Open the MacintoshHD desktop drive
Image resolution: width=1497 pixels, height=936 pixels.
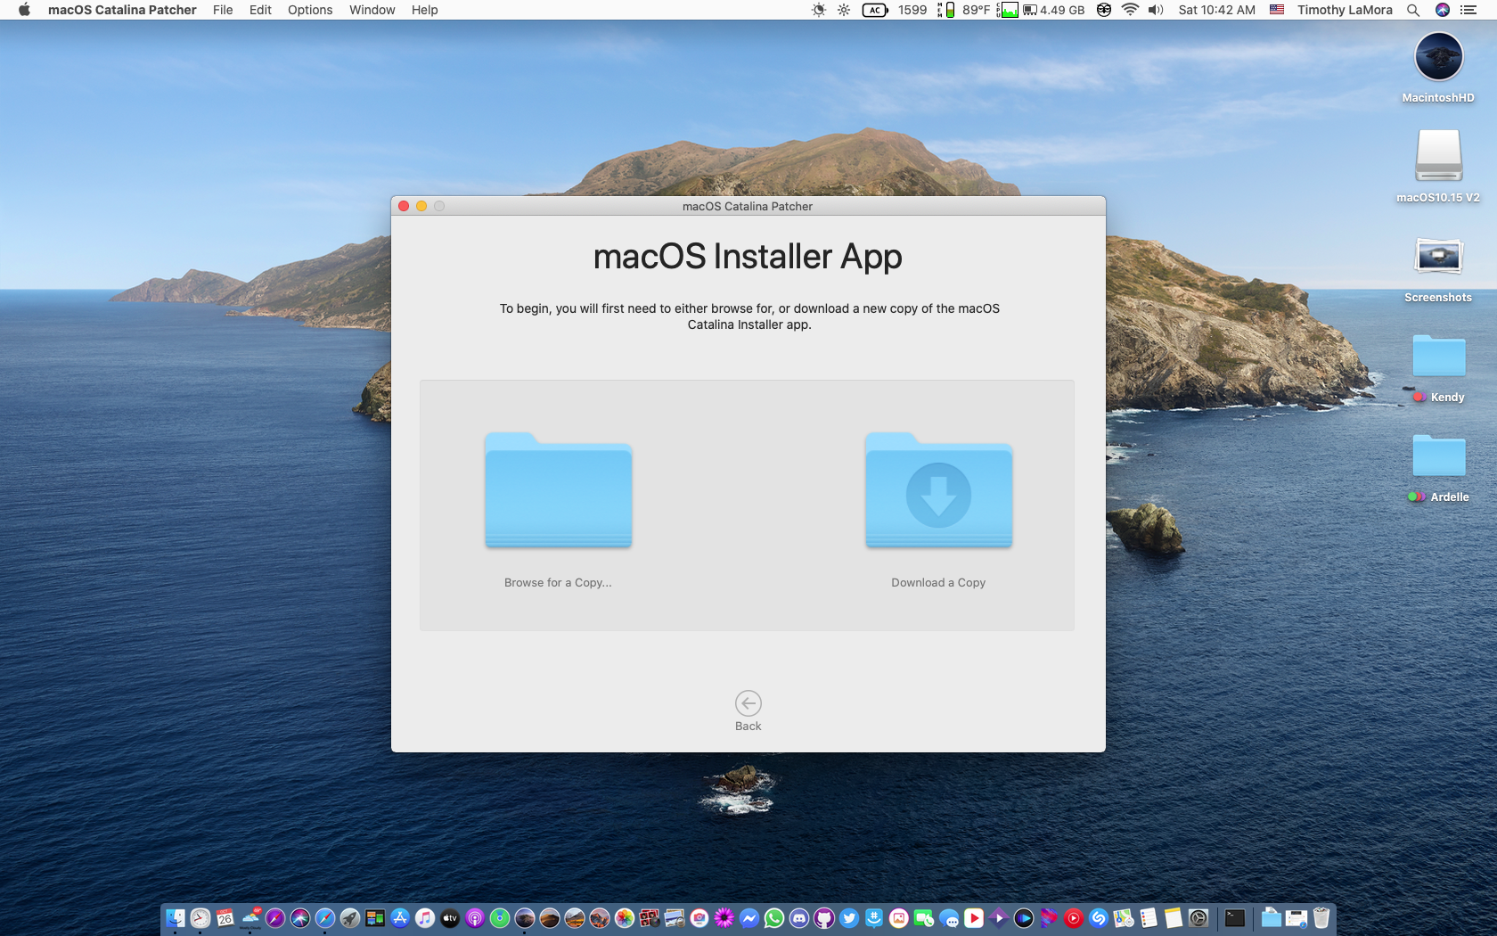click(x=1438, y=58)
